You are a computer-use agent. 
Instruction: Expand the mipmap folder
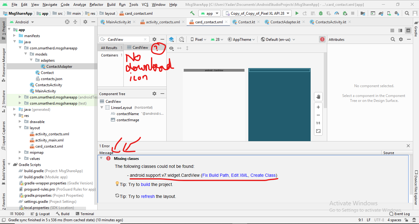pos(20,152)
